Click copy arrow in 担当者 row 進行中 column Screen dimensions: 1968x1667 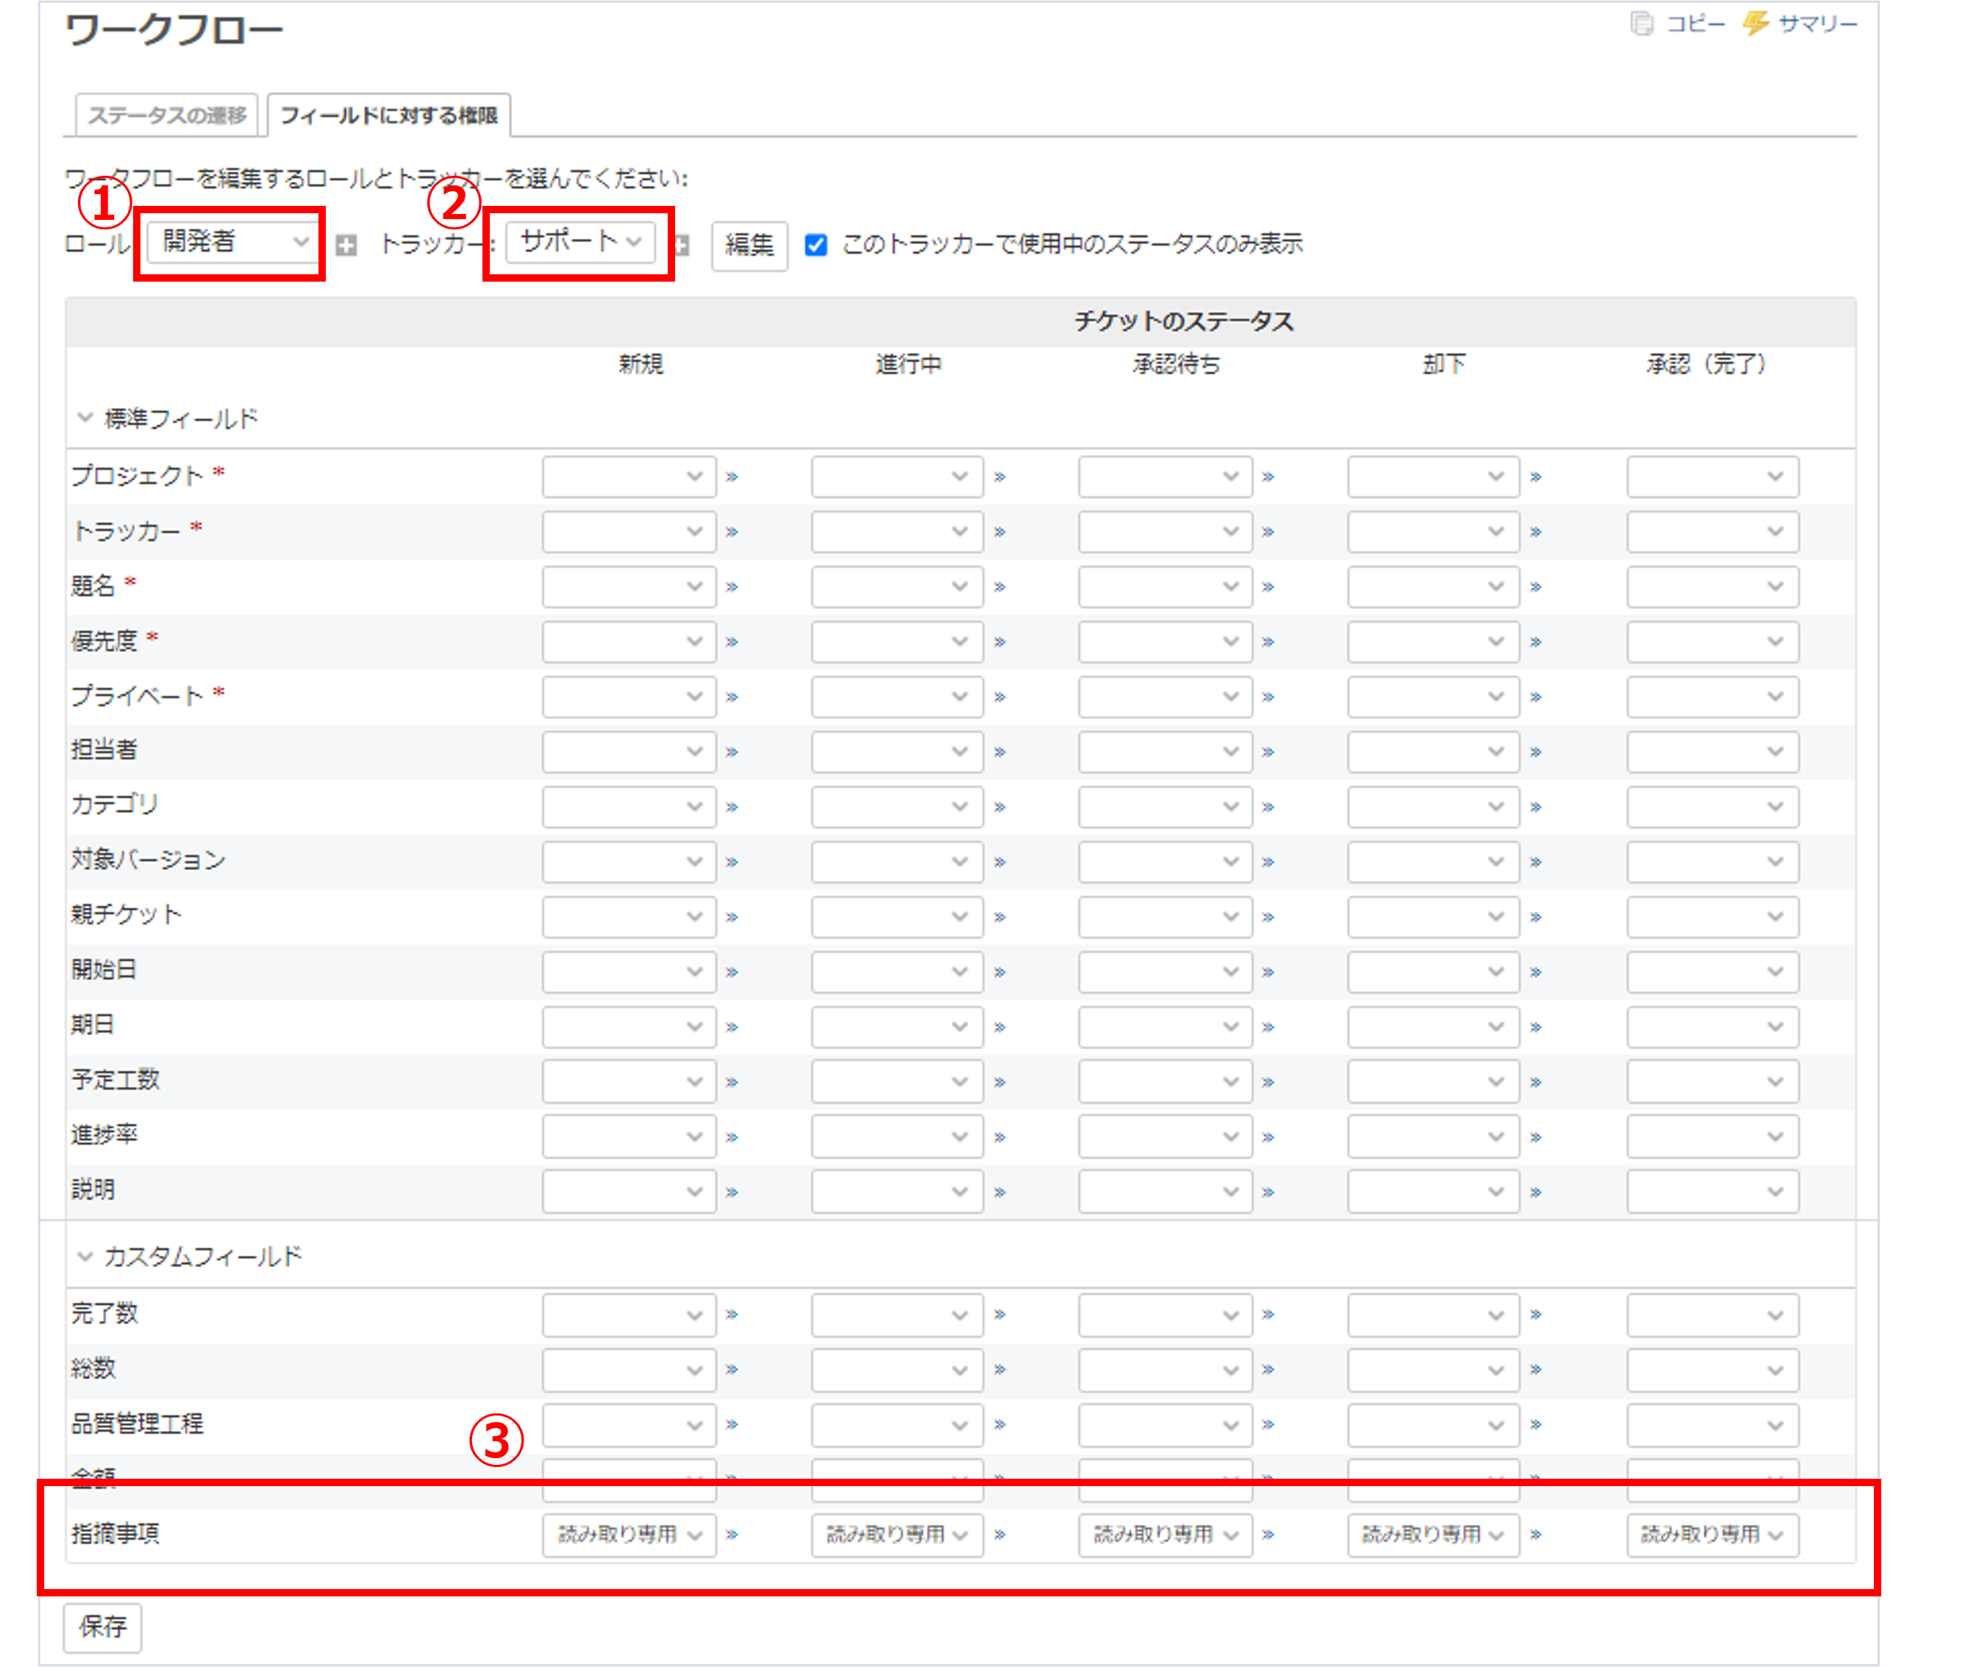click(x=1000, y=752)
